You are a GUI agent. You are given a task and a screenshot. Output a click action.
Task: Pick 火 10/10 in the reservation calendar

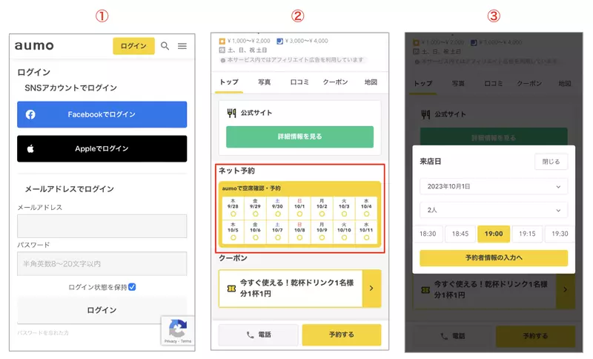click(344, 231)
